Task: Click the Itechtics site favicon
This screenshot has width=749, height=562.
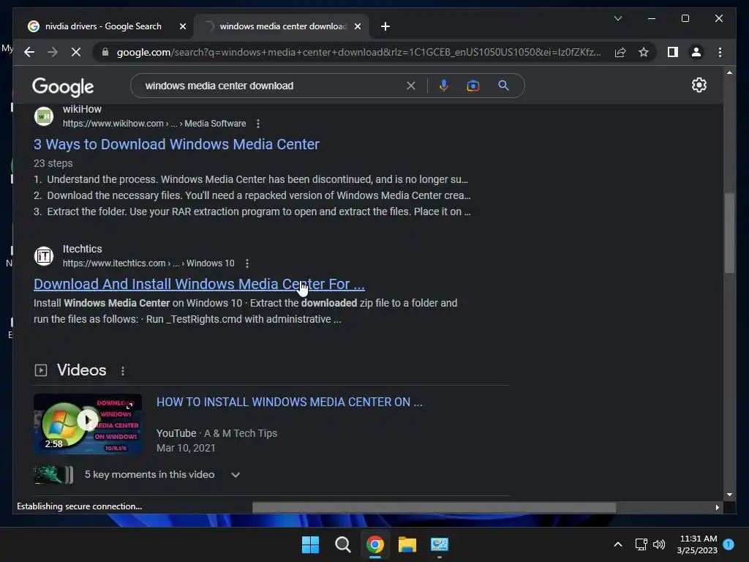Action: [44, 256]
